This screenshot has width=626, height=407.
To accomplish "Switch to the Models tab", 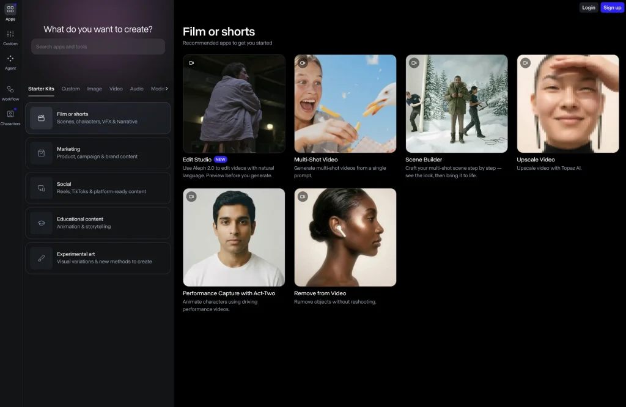I will [158, 89].
